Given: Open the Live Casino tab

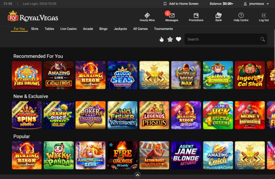Looking at the screenshot, I should tap(68, 29).
